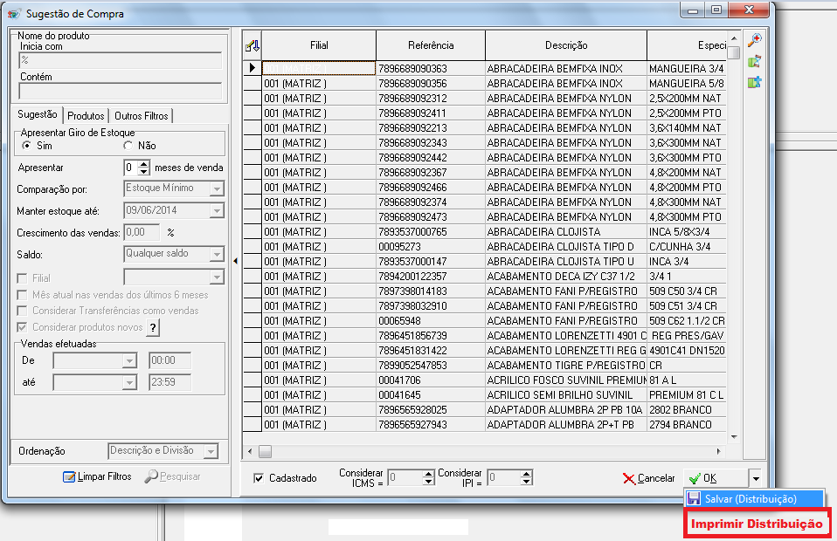
Task: Click the Descrição column header
Action: click(566, 45)
